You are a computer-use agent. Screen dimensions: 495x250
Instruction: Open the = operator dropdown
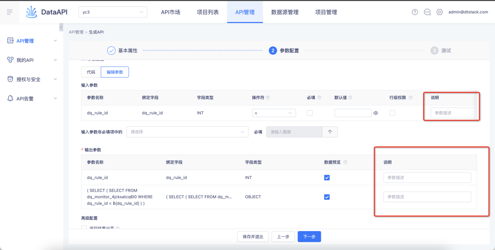274,113
